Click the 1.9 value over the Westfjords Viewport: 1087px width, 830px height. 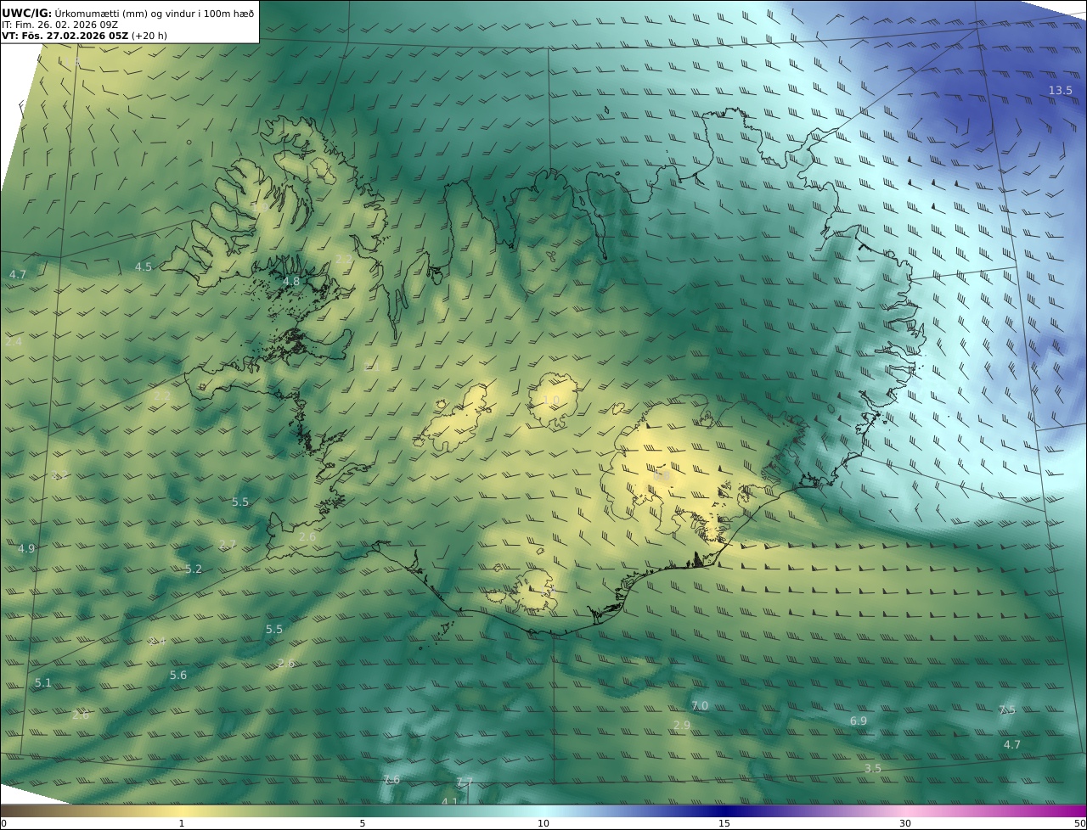pos(260,206)
